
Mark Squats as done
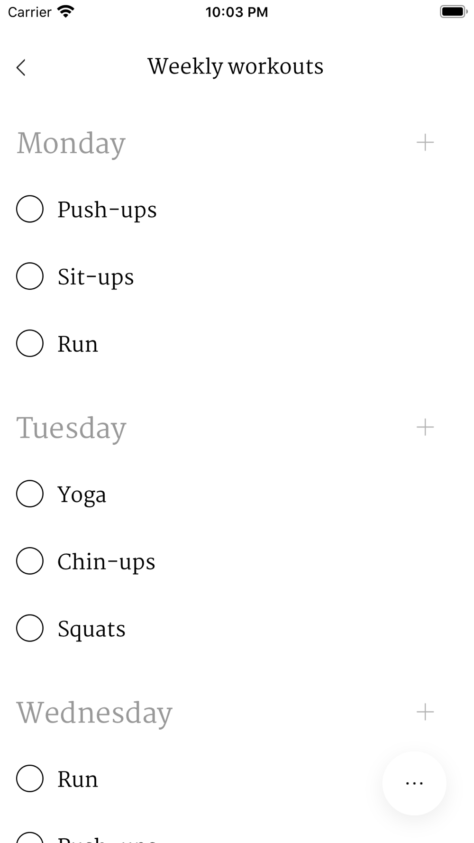pos(30,628)
